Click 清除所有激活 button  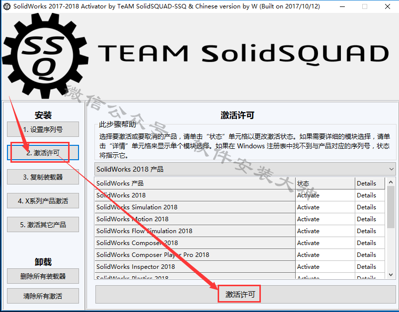pyautogui.click(x=43, y=296)
